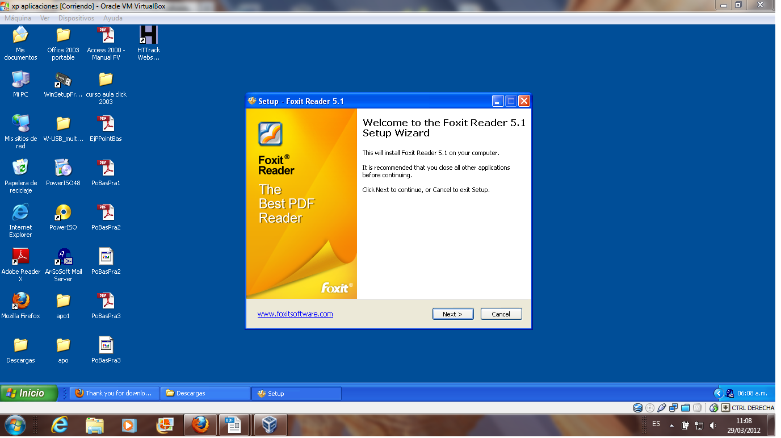Open the Dispositivos menu in VirtualBox
The width and height of the screenshot is (781, 438).
[x=76, y=18]
